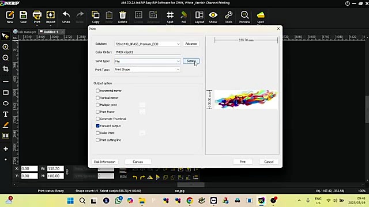Open Chrome from the taskbar
Image resolution: width=369 pixels, height=207 pixels.
coord(190,201)
